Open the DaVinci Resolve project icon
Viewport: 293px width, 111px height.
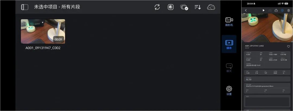171,7
